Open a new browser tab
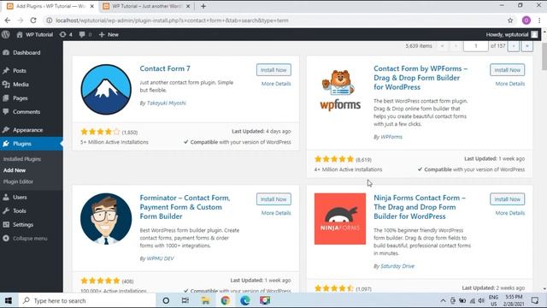This screenshot has width=547, height=308. click(x=203, y=6)
